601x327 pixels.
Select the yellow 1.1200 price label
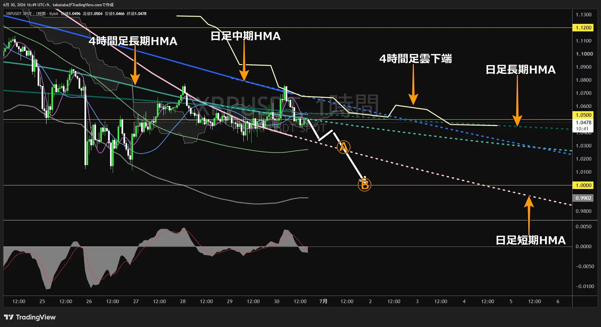pyautogui.click(x=583, y=28)
